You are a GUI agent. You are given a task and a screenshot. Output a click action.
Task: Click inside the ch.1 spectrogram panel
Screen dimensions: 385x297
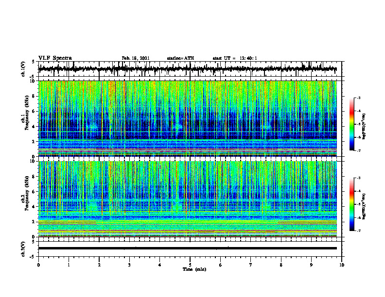coord(188,118)
